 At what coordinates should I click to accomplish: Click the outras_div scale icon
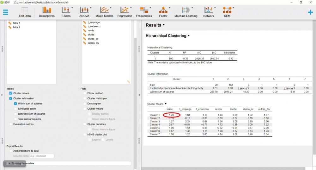(x=84, y=43)
